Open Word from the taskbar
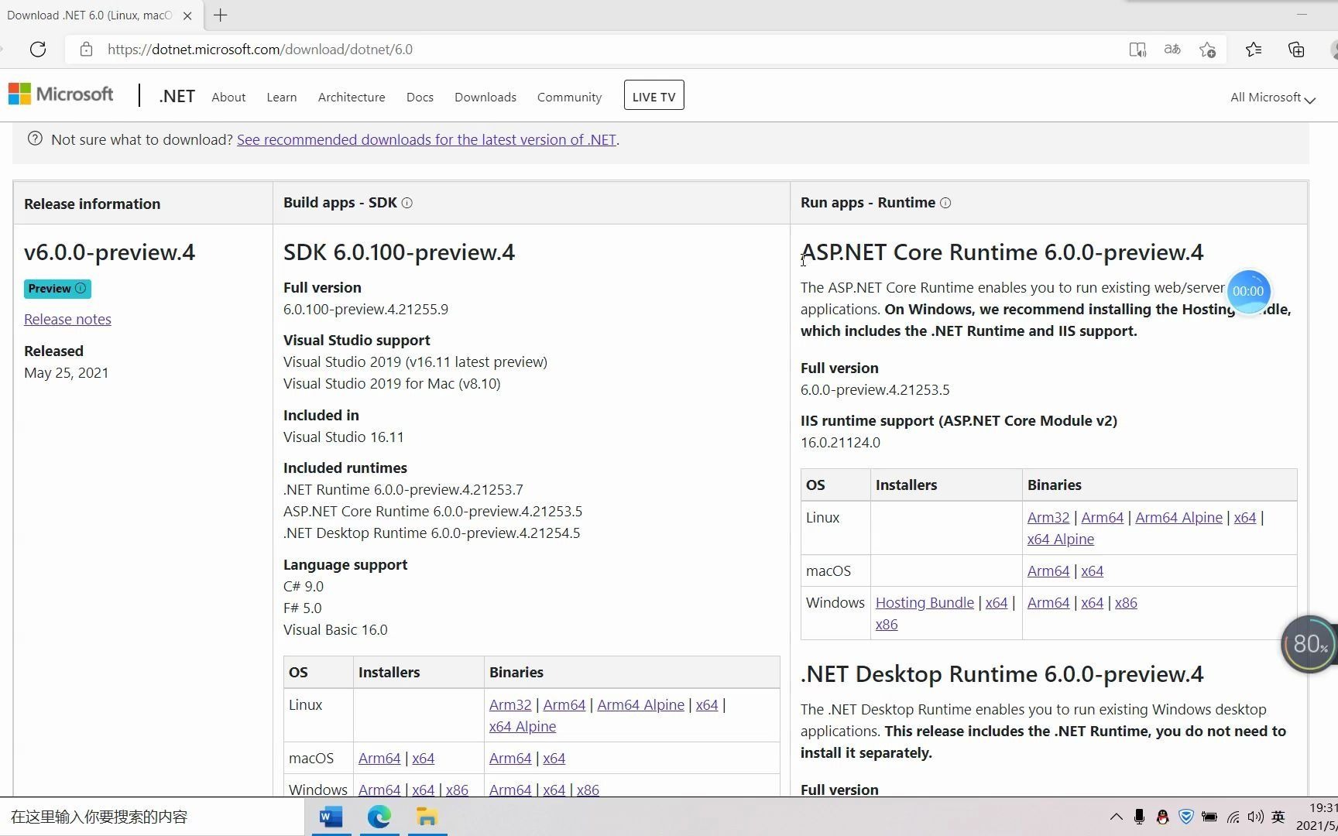This screenshot has height=836, width=1338. 331,817
